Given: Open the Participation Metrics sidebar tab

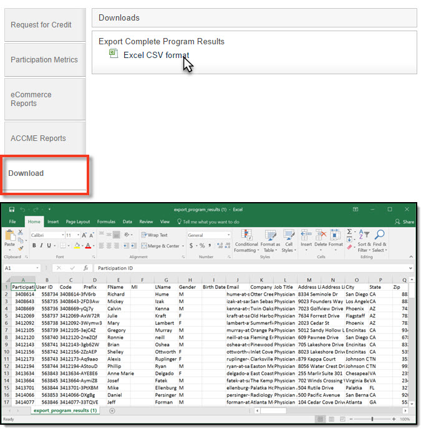Looking at the screenshot, I should [45, 60].
